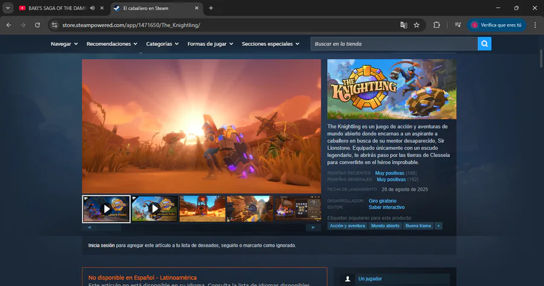This screenshot has height=286, width=544.
Task: Select the fourth screenshot thumbnail
Action: click(x=250, y=209)
